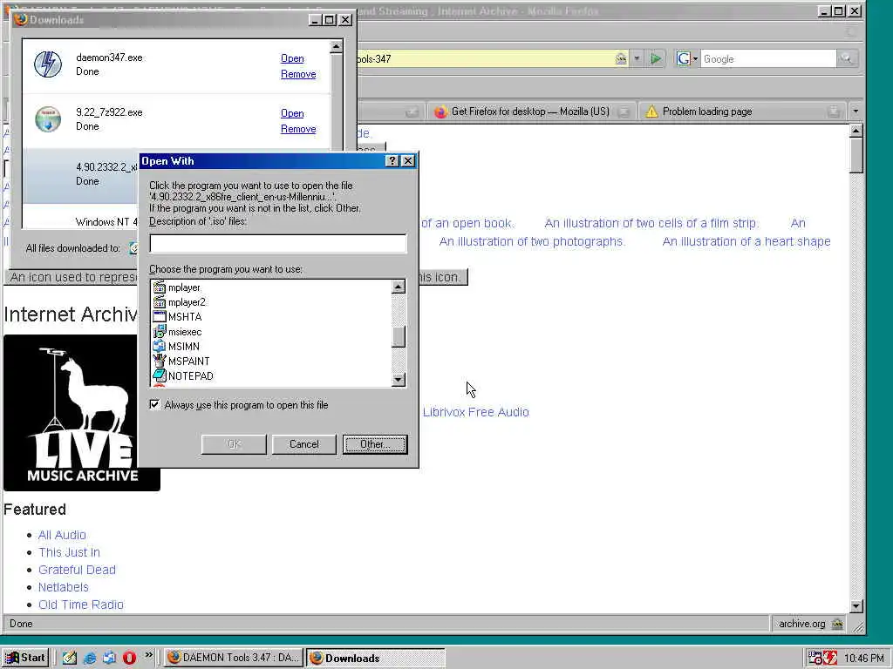Click the Internet Explorer quick launch icon
This screenshot has height=669, width=893.
coord(90,658)
